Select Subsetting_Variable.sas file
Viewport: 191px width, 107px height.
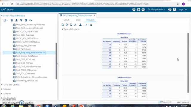click(27, 81)
